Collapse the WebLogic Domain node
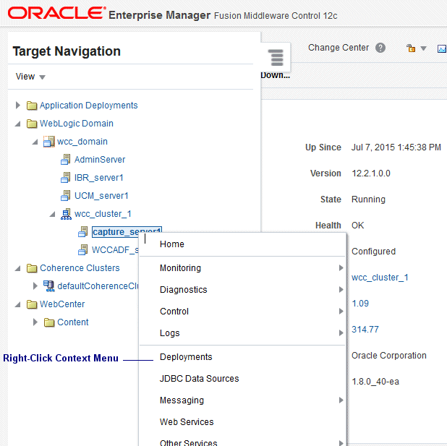The height and width of the screenshot is (446, 447). click(18, 124)
